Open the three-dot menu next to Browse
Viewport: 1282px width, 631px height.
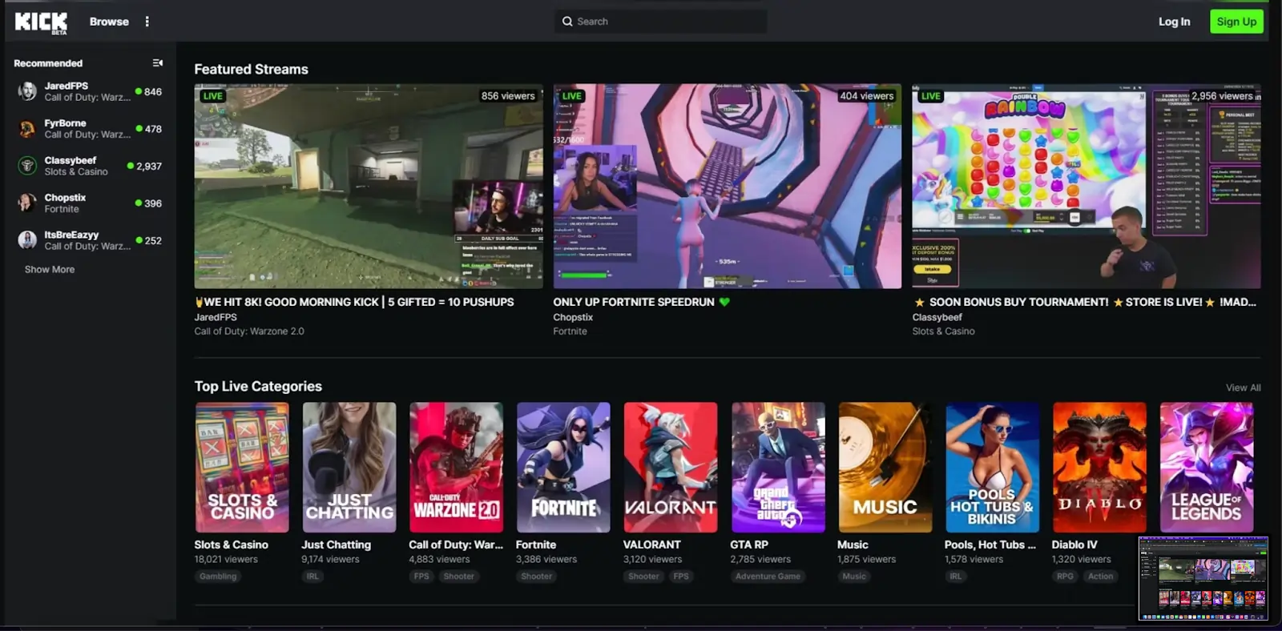pos(147,22)
